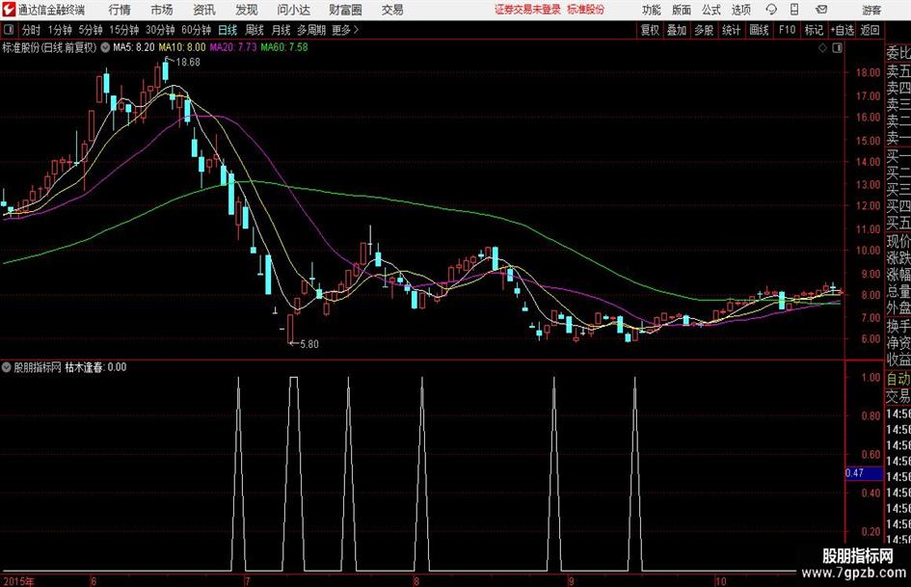
Task: Click the 统计 statistics button
Action: tap(731, 30)
